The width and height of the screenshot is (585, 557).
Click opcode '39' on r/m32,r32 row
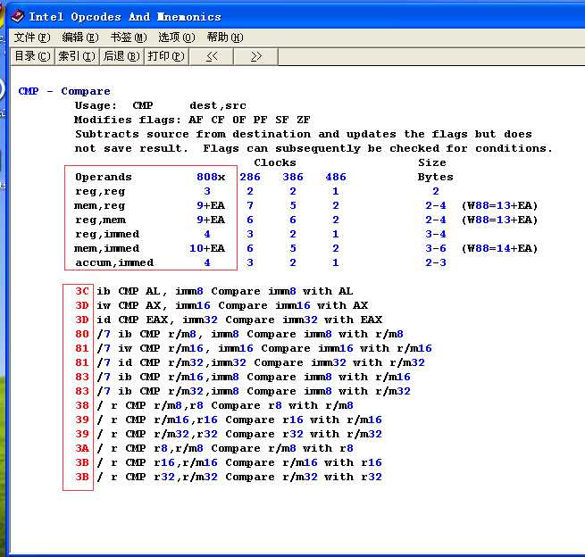coord(82,434)
